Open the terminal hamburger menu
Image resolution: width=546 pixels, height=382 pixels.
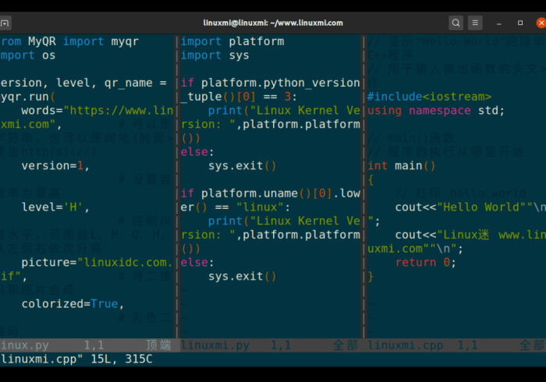(475, 23)
